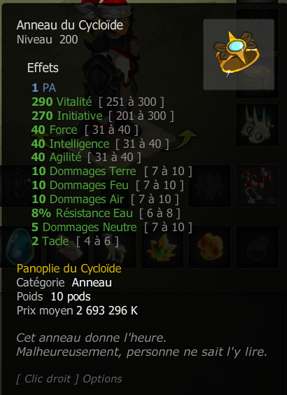Select the skull helmet equipment slot

(257, 125)
